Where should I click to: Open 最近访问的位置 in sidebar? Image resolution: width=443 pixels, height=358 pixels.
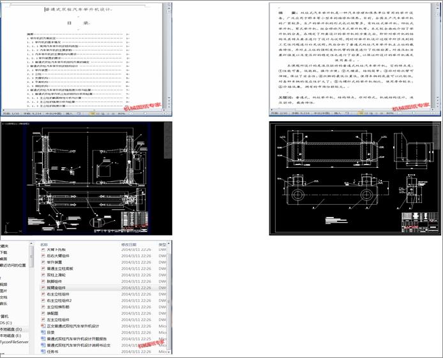(13, 265)
